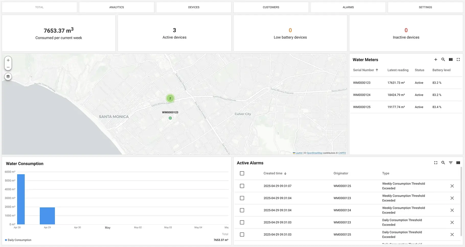Open filter in Active Alarms panel
The image size is (465, 247).
pos(451,163)
